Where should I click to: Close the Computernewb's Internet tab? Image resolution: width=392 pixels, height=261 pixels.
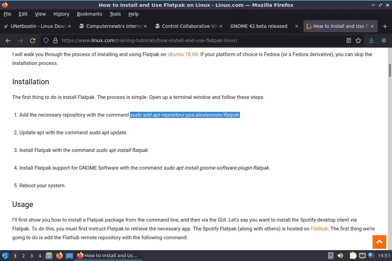[145, 26]
